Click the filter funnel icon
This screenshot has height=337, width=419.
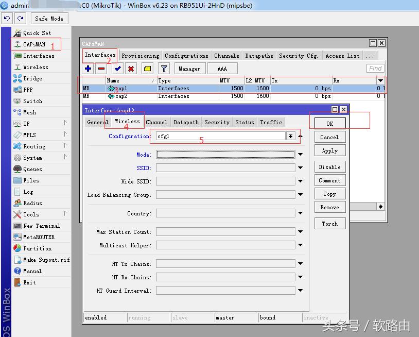(x=164, y=69)
